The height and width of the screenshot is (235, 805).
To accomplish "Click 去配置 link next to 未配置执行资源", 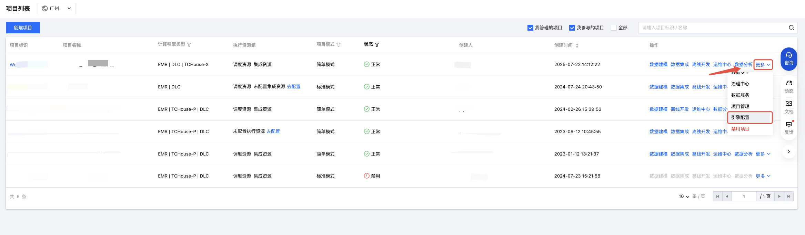I will [273, 131].
